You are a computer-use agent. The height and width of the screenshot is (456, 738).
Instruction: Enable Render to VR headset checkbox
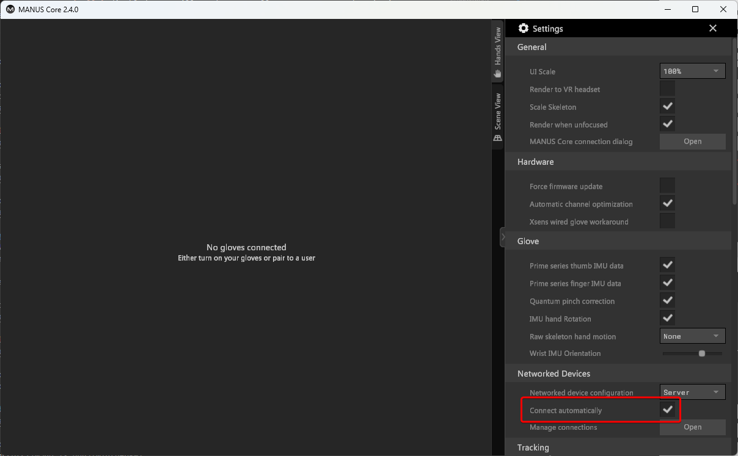(x=668, y=89)
